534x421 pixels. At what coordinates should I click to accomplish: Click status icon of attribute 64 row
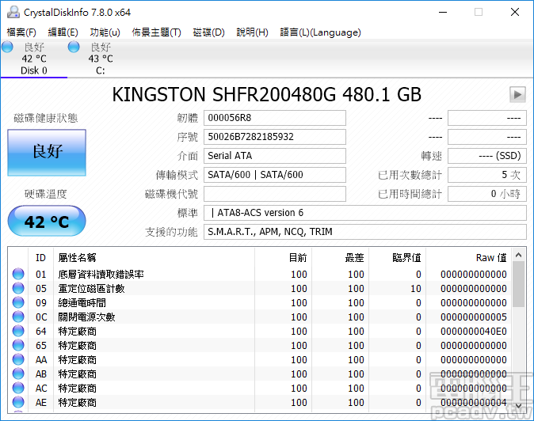[18, 331]
